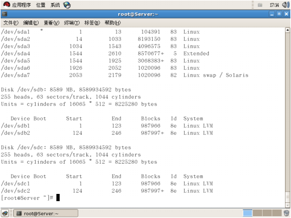Close the root@Server terminal window
This screenshot has width=291, height=218.
click(x=286, y=14)
